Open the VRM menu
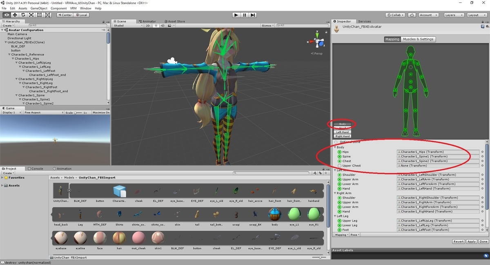The image size is (490, 265). click(73, 8)
